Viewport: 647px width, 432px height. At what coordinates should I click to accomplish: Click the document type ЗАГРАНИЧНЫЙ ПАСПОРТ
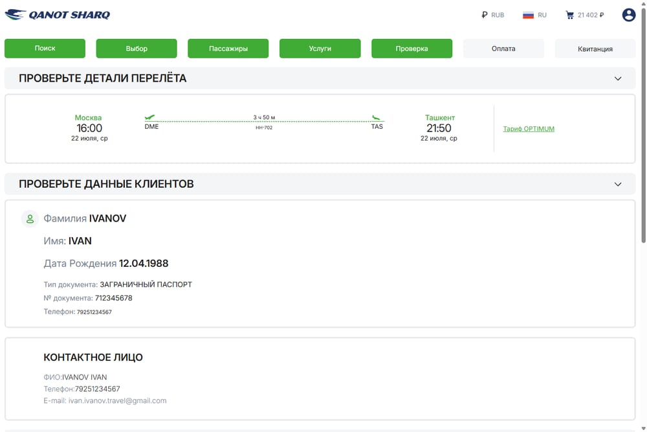[146, 284]
